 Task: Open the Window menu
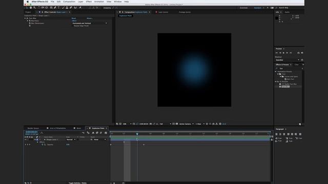tap(118, 2)
